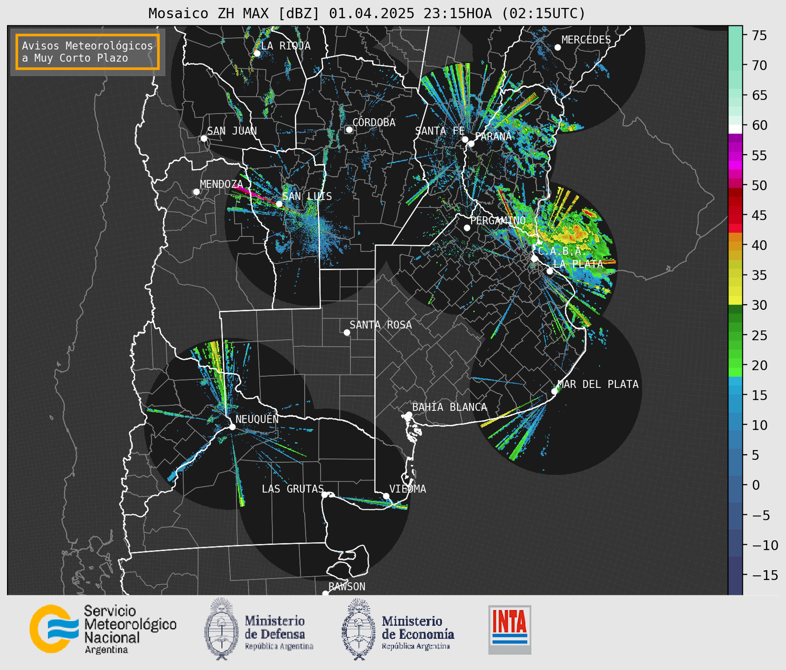Image resolution: width=786 pixels, height=670 pixels.
Task: Click the BAHÍA BLANCA city label
Action: (450, 407)
